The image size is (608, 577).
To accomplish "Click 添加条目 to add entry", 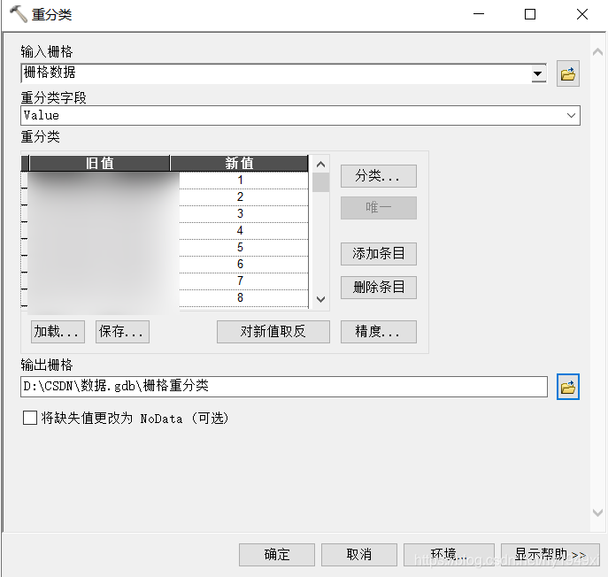I will click(379, 254).
